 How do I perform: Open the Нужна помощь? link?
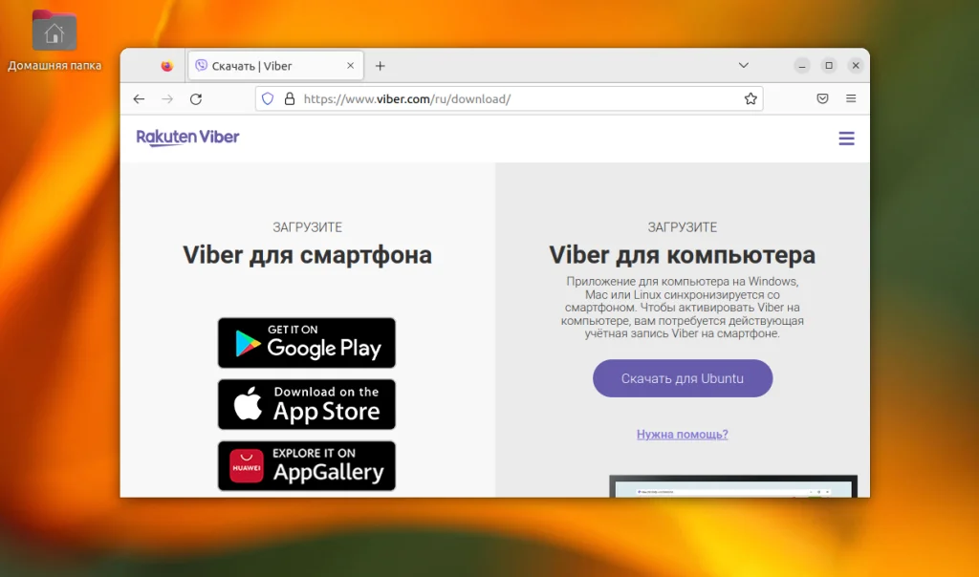tap(683, 434)
